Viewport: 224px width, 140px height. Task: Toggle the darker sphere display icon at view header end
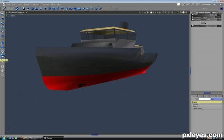(x=186, y=13)
